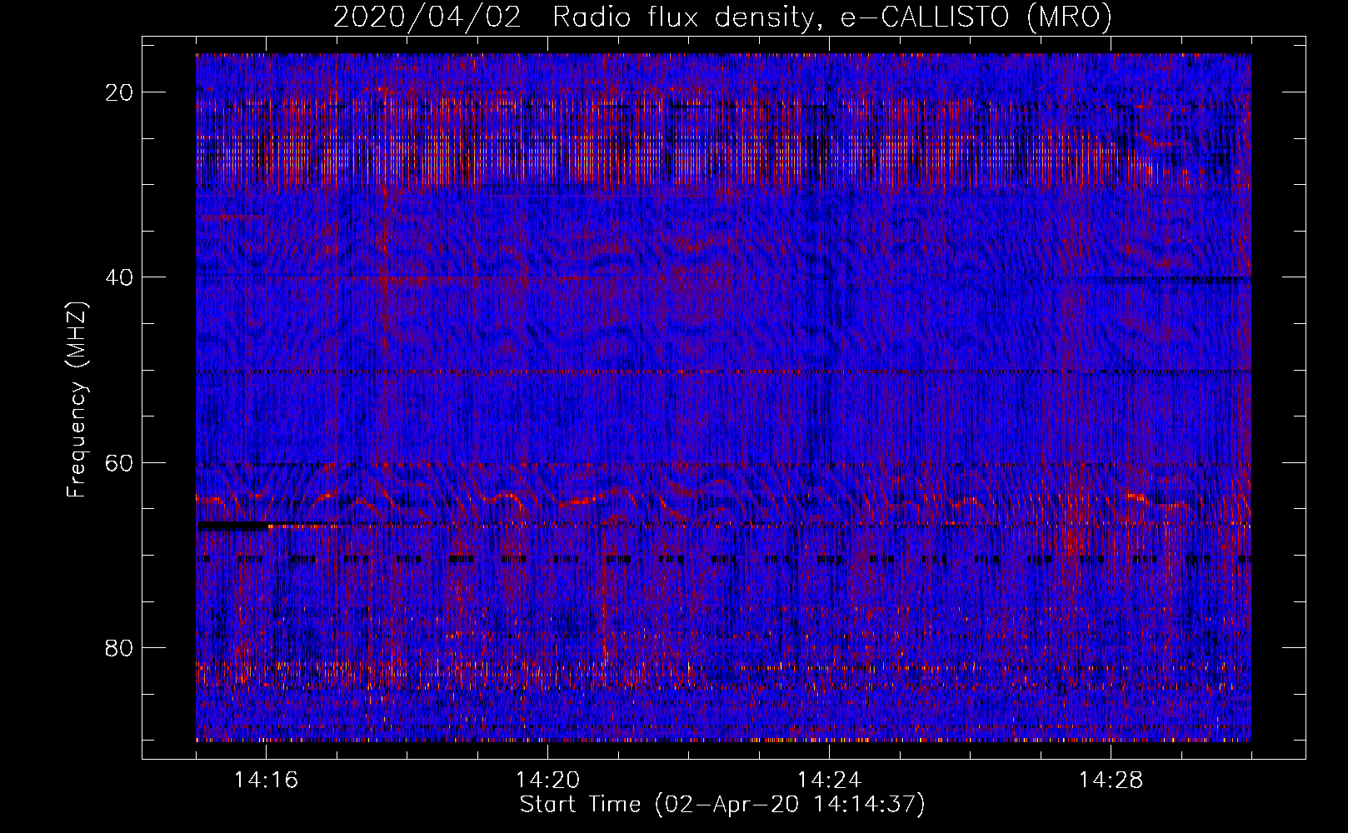Image resolution: width=1348 pixels, height=833 pixels.
Task: Click the plot title '2020/04/02 Radio flux density, e-CALLISTO (MRO)'
Action: point(722,17)
